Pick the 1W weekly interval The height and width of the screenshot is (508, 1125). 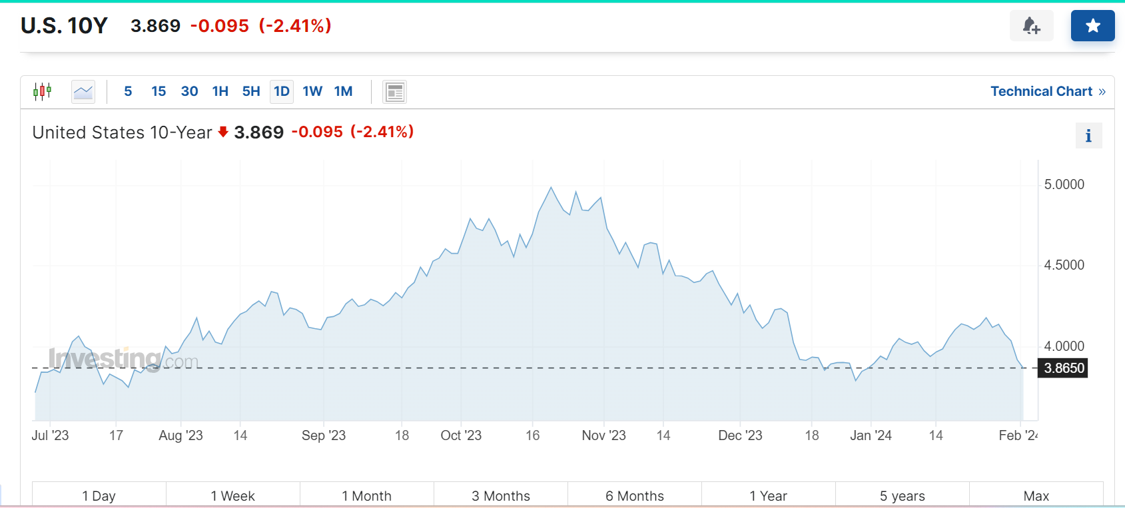[x=312, y=91]
